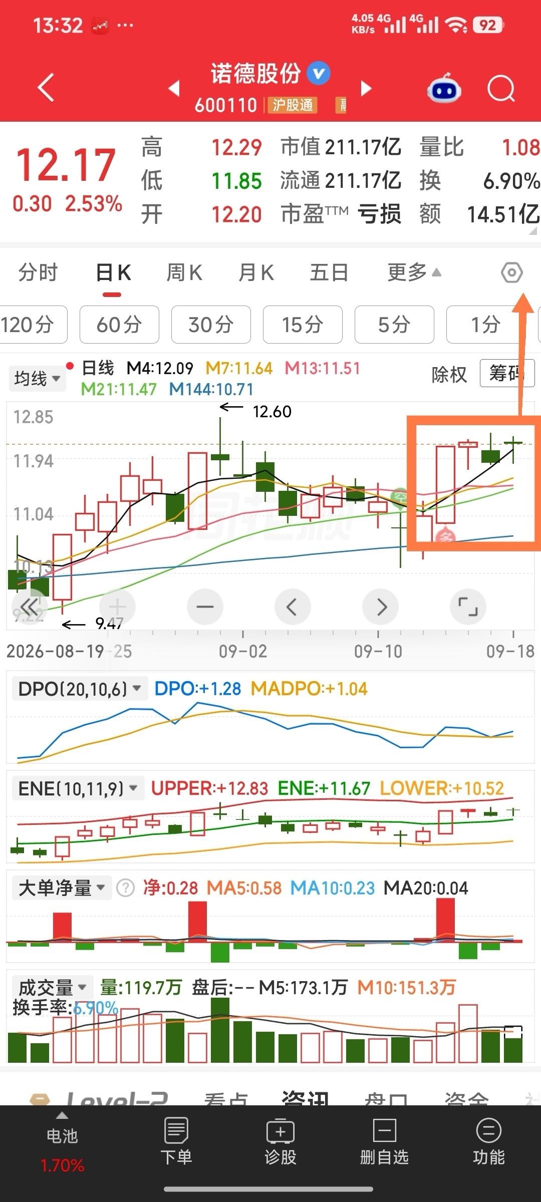Tap the 空 signal marker on chart
The height and width of the screenshot is (1202, 541).
tap(399, 497)
